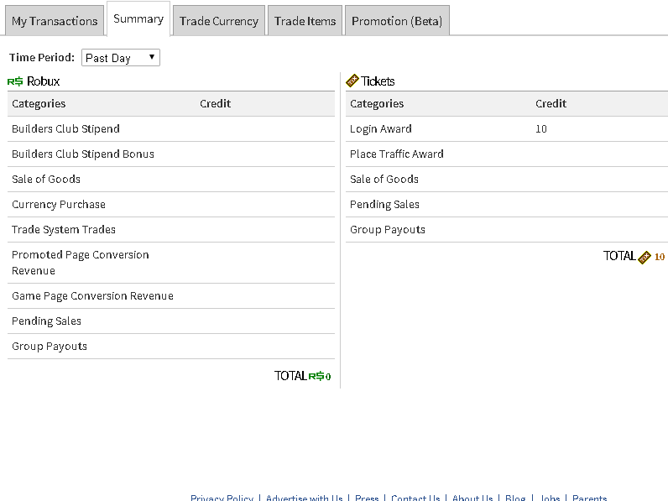Click the About Us footer link
Image resolution: width=668 pixels, height=501 pixels.
coord(472,498)
